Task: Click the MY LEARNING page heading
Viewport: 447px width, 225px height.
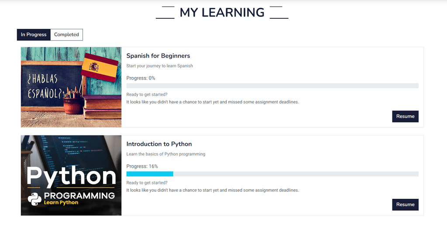Action: pyautogui.click(x=222, y=13)
